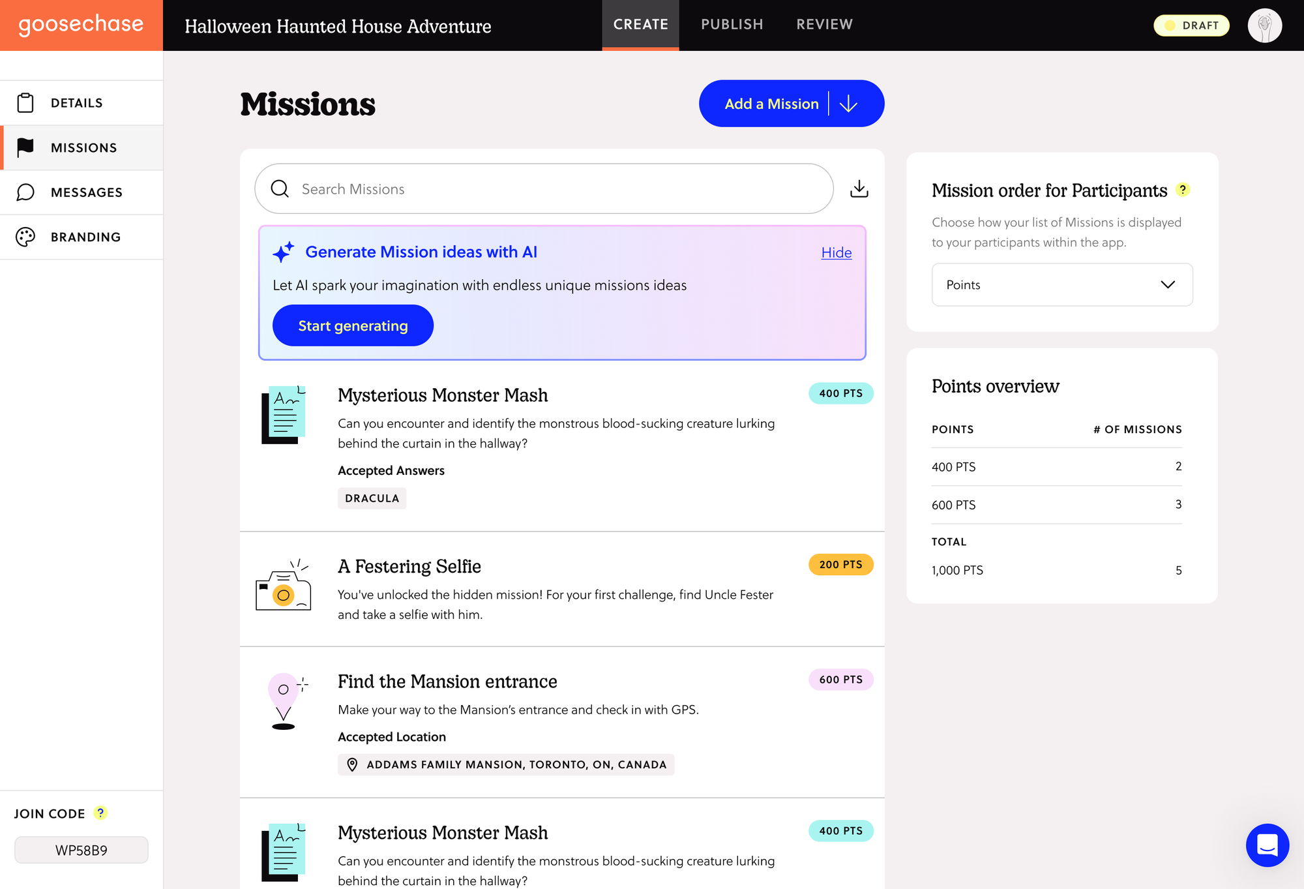Click the Join Code help icon
The height and width of the screenshot is (889, 1304).
tap(100, 813)
